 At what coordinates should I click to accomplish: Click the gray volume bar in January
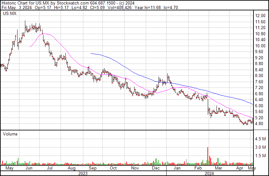(x=186, y=162)
